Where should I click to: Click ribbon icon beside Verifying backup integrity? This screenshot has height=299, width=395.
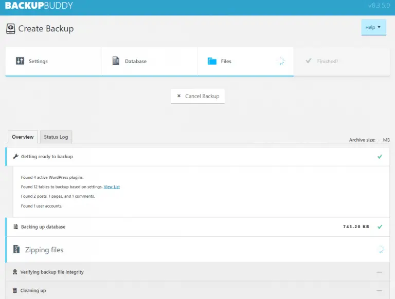click(15, 272)
